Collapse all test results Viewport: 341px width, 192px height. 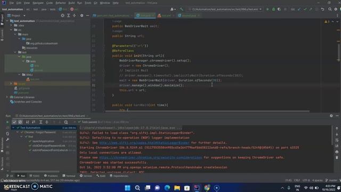(x=47, y=122)
